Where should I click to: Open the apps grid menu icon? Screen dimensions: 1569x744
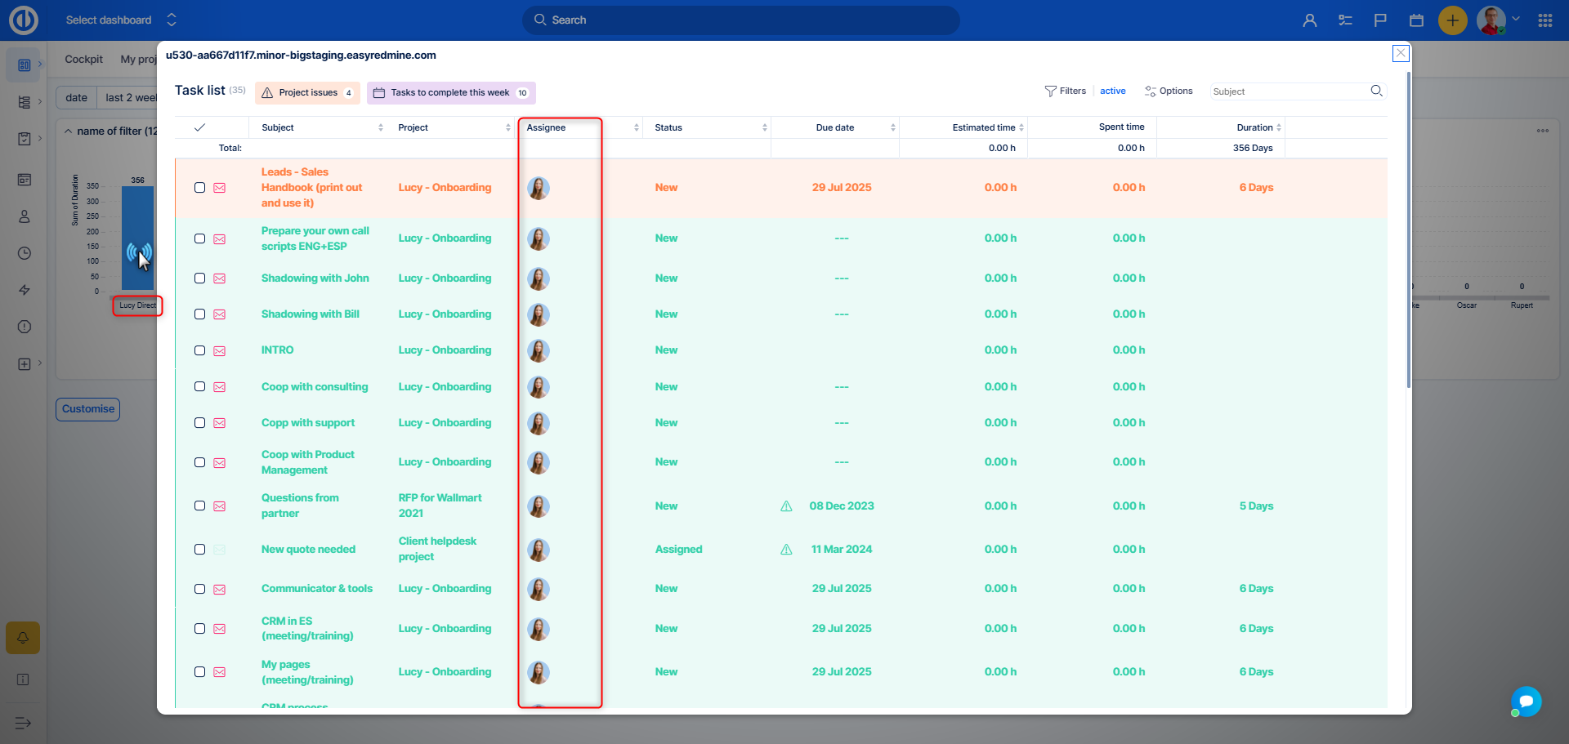[x=1544, y=20]
